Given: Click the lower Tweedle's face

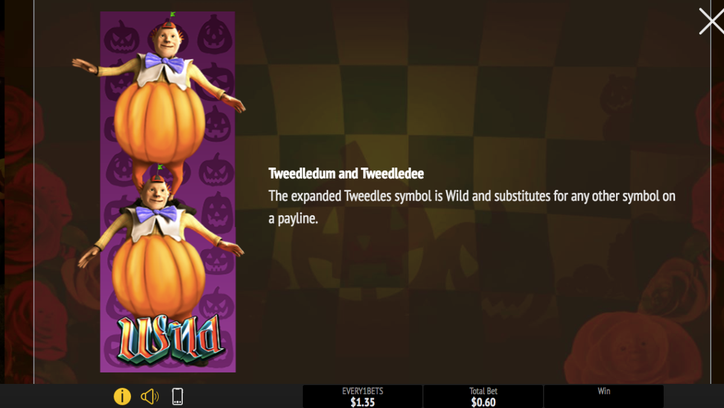Looking at the screenshot, I should click(x=152, y=193).
